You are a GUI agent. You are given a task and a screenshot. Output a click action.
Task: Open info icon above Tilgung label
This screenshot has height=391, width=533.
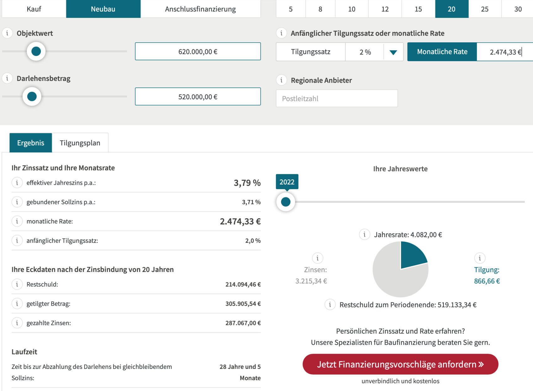pos(479,258)
